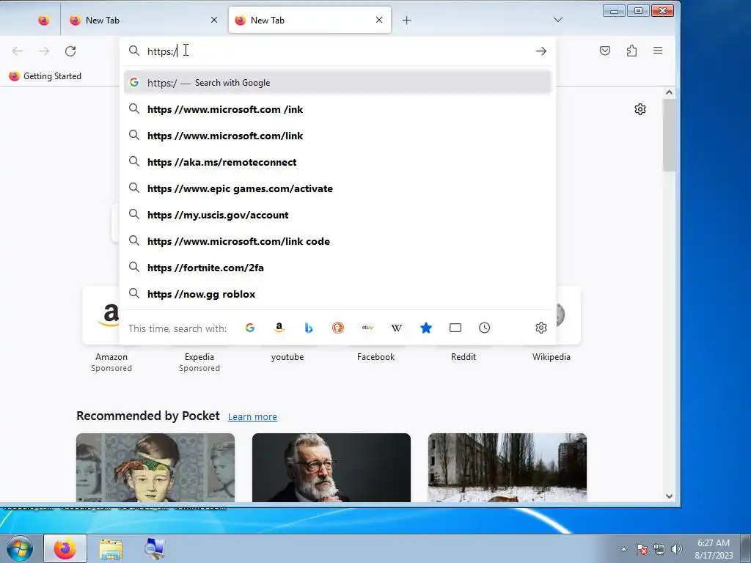Close the active New Tab
751x563 pixels.
coord(379,20)
